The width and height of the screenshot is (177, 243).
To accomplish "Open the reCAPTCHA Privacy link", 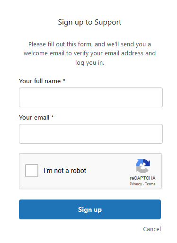I will coord(136,184).
